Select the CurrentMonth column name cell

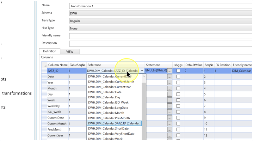point(58,124)
